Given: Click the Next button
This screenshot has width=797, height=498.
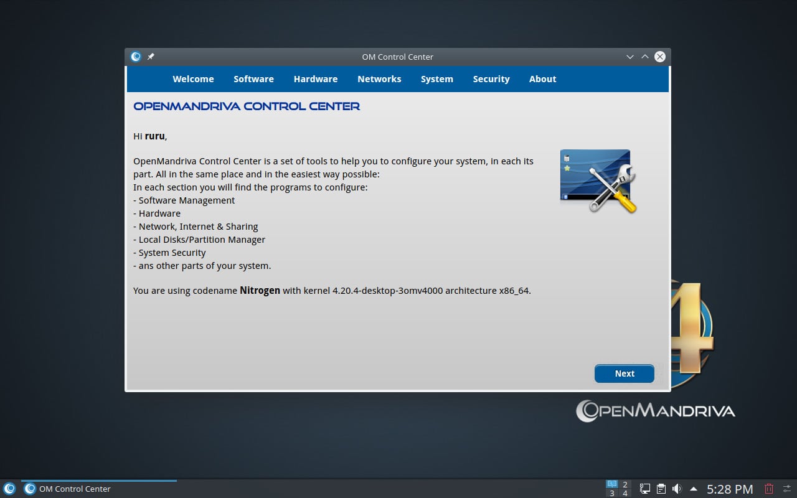Looking at the screenshot, I should (x=624, y=374).
